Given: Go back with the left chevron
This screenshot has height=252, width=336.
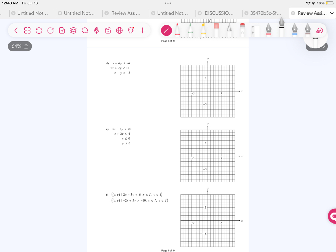Looking at the screenshot, I should 16,30.
